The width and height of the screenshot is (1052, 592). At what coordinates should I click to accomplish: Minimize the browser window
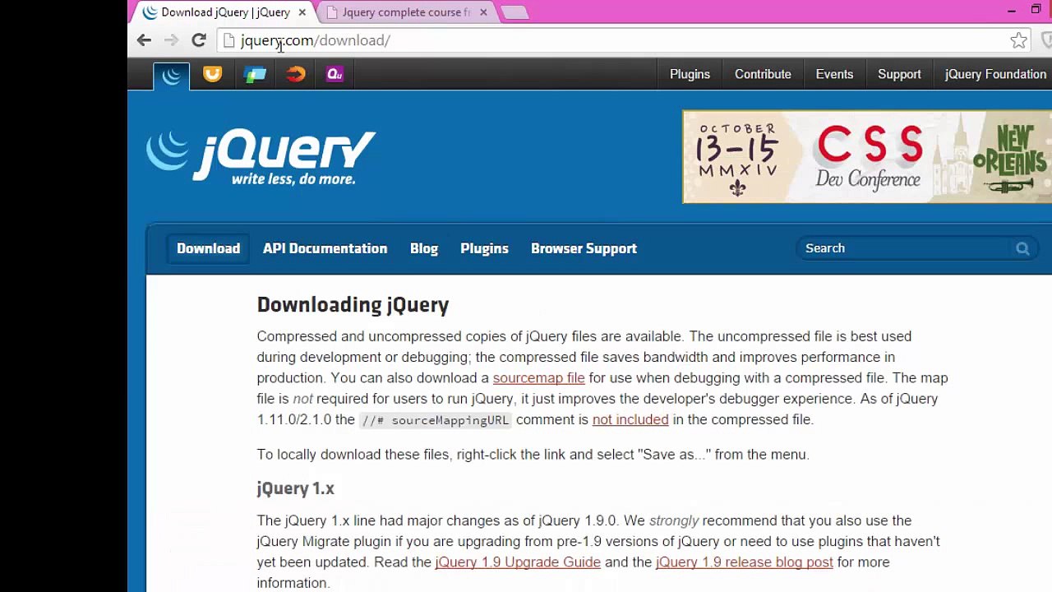[1011, 11]
